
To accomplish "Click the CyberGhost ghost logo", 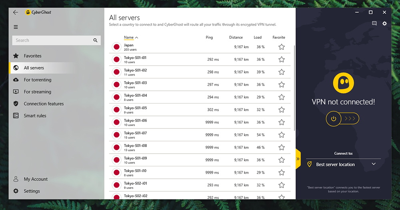I will pyautogui.click(x=343, y=83).
